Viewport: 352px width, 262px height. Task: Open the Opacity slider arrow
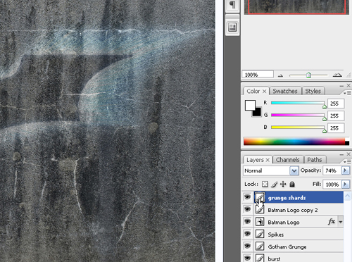[345, 170]
